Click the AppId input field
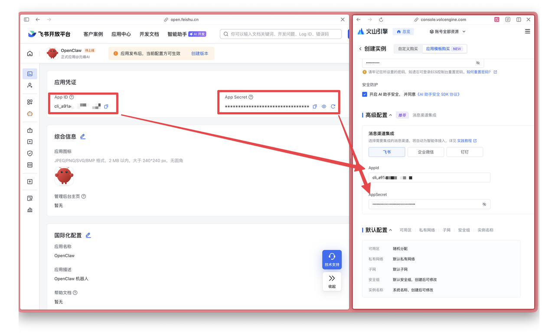555x335 pixels. 429,177
